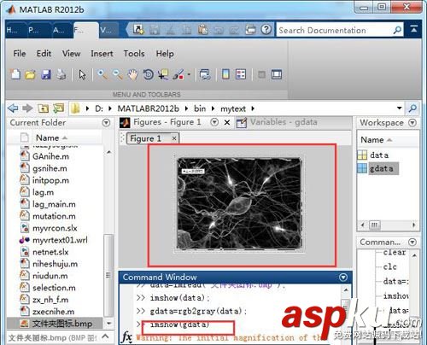Click the Hide Plot Tools icon
This screenshot has width=427, height=345.
pyautogui.click(x=261, y=75)
